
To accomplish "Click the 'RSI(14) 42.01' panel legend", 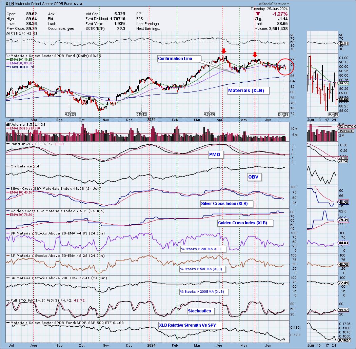I will [x=22, y=33].
